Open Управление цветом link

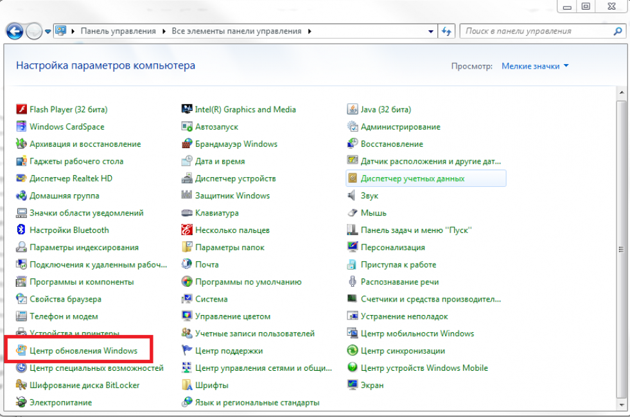click(x=232, y=316)
